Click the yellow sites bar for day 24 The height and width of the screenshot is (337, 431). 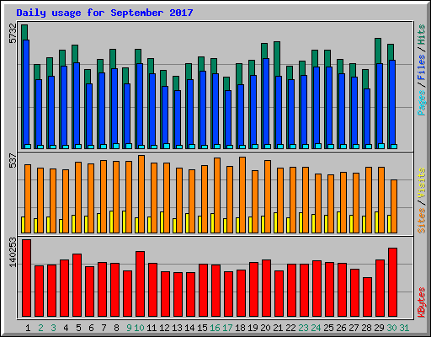(x=313, y=223)
